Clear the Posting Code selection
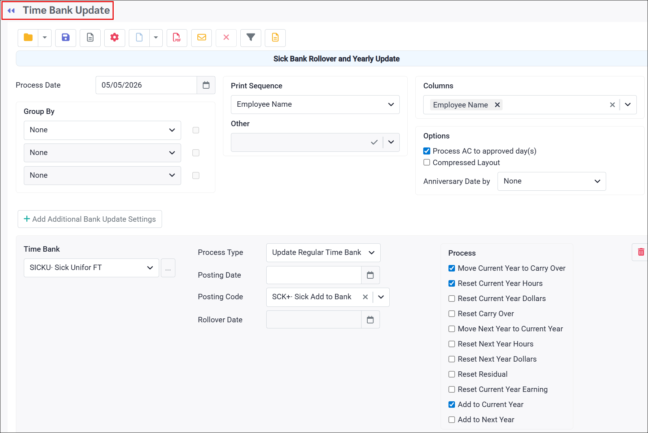 pos(365,297)
